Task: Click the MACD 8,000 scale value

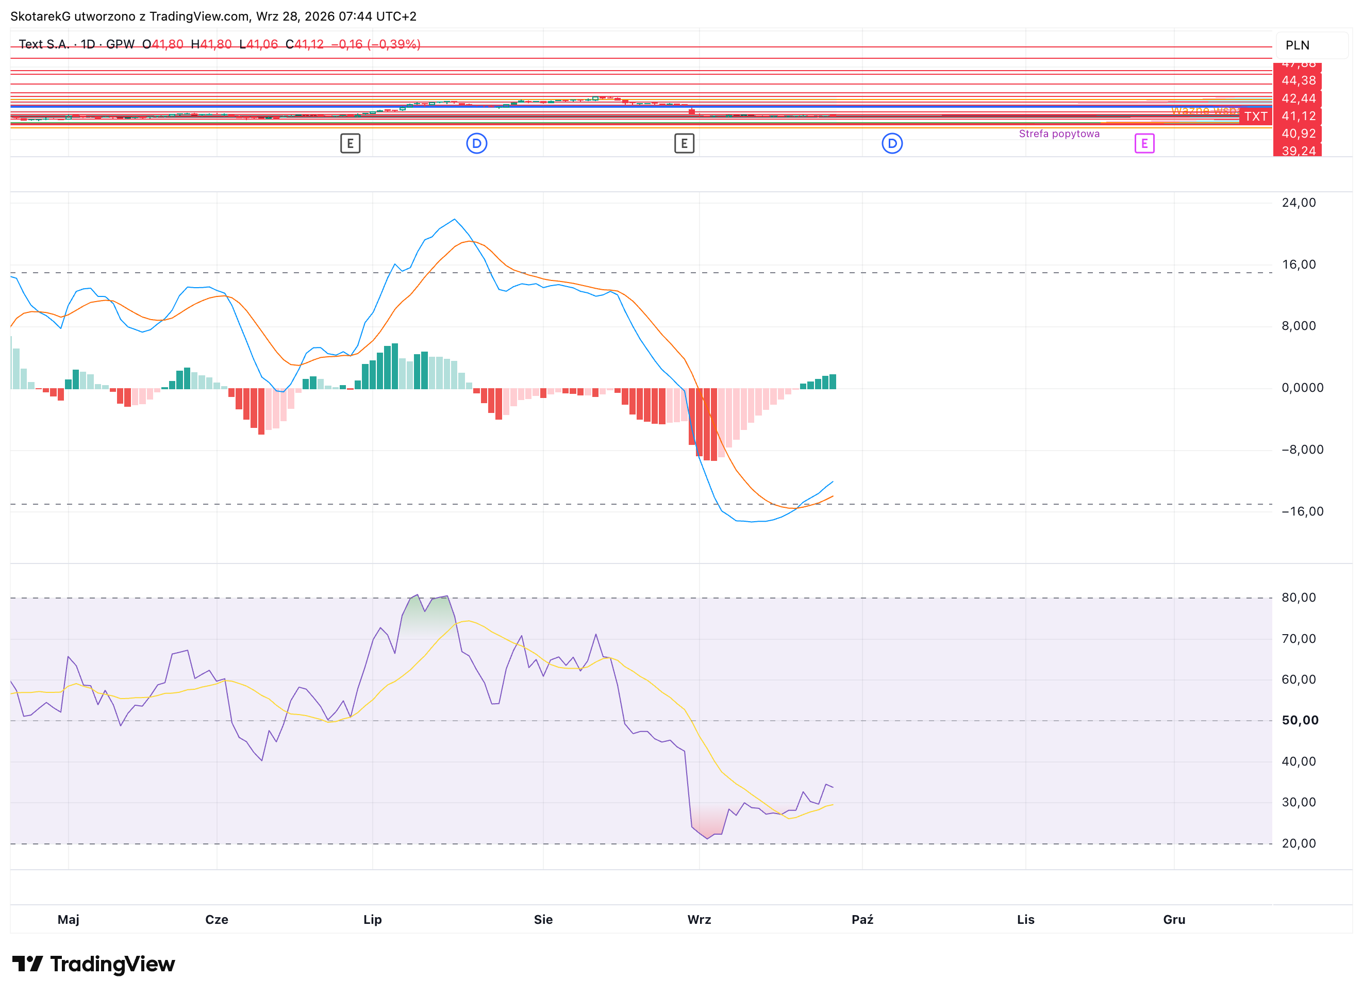Action: [1299, 326]
